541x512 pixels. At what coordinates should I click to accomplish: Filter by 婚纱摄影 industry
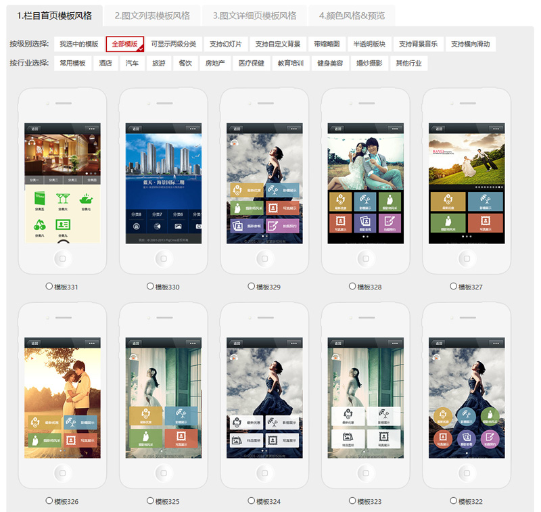pyautogui.click(x=369, y=64)
